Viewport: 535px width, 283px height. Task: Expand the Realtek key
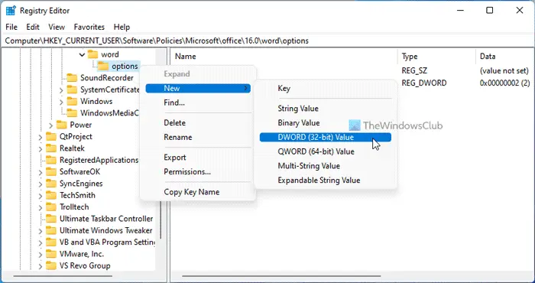coord(41,148)
